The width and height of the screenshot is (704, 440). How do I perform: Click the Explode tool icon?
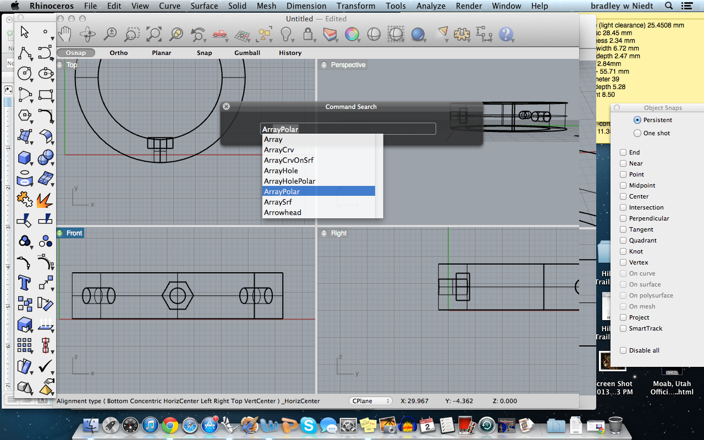coord(46,199)
